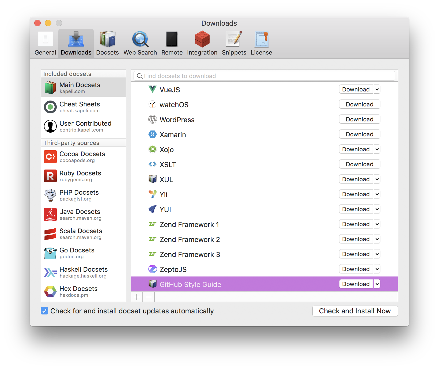Open the Docsets books icon
The image size is (439, 369).
tap(107, 39)
